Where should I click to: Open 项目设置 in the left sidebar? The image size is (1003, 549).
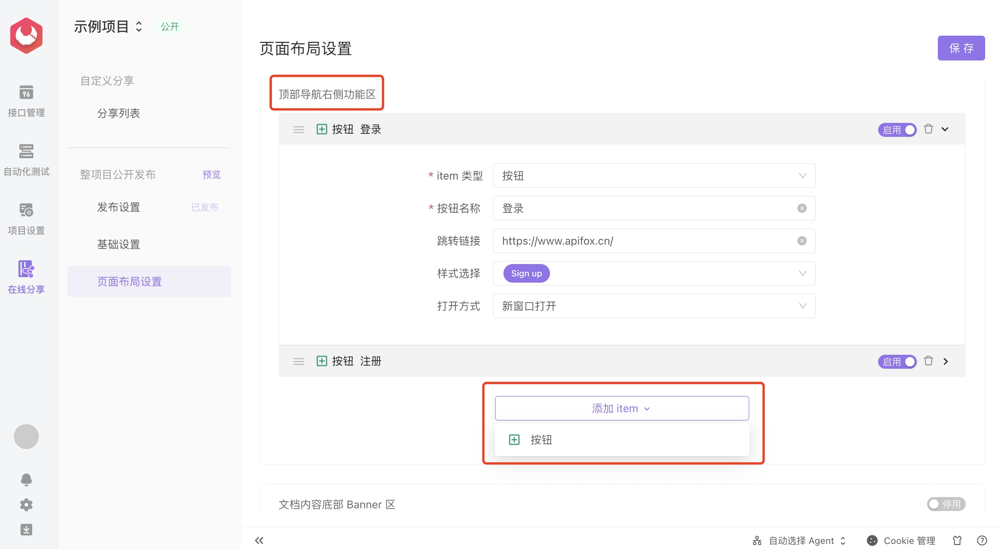26,219
